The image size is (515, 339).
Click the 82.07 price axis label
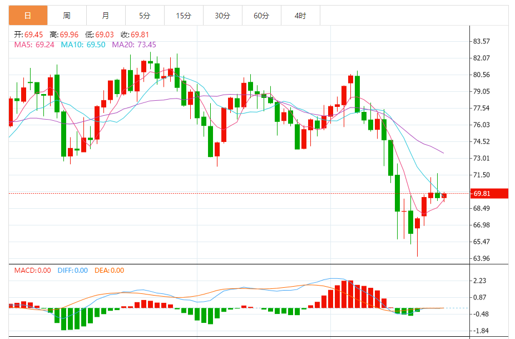pyautogui.click(x=481, y=58)
